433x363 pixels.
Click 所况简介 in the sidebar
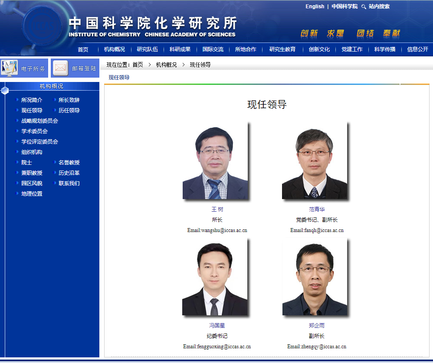click(x=32, y=100)
